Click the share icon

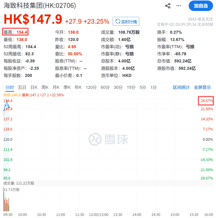[168, 6]
